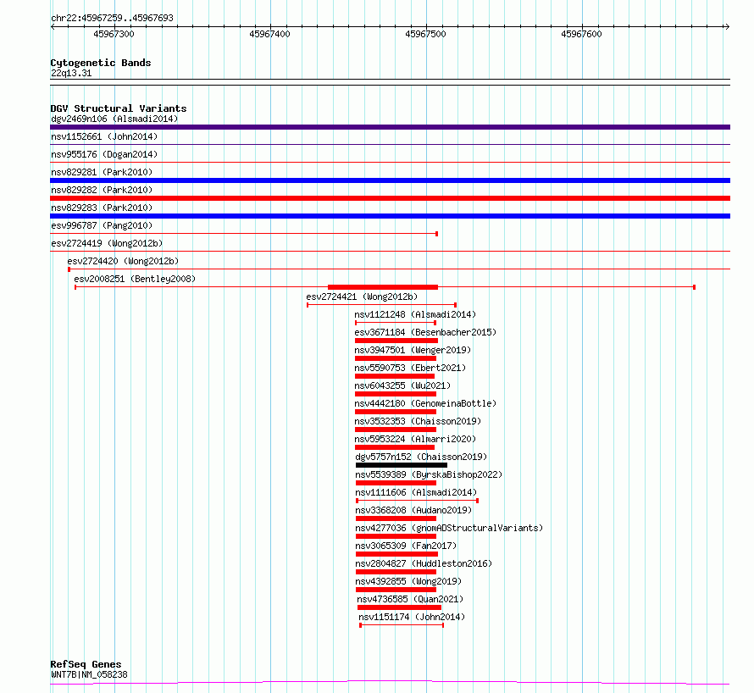The width and height of the screenshot is (754, 693).
Task: Click the 45967600 ruler tick label
Action: click(x=581, y=34)
